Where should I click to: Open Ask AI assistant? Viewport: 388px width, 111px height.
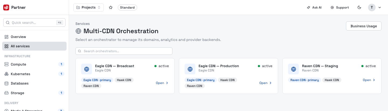(314, 7)
